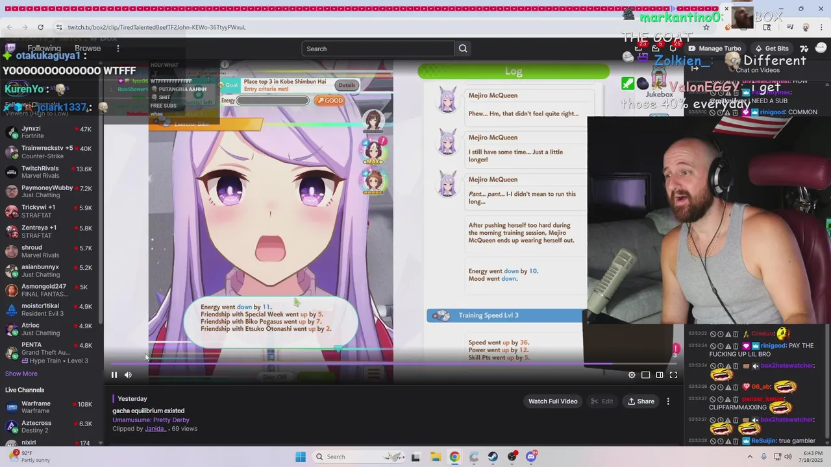Click the browser back arrow
Screen dimensions: 831x467
pyautogui.click(x=8, y=27)
